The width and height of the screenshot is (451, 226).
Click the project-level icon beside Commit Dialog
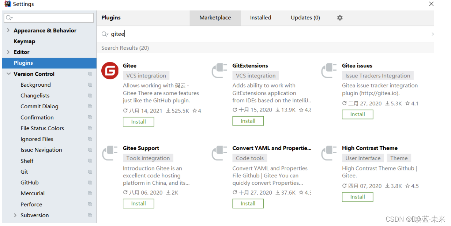coord(90,106)
